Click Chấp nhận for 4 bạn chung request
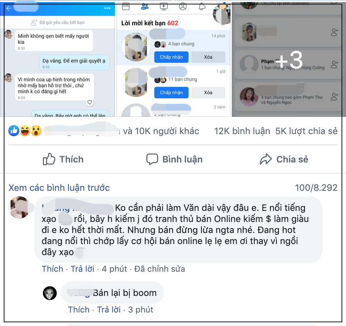 (171, 57)
